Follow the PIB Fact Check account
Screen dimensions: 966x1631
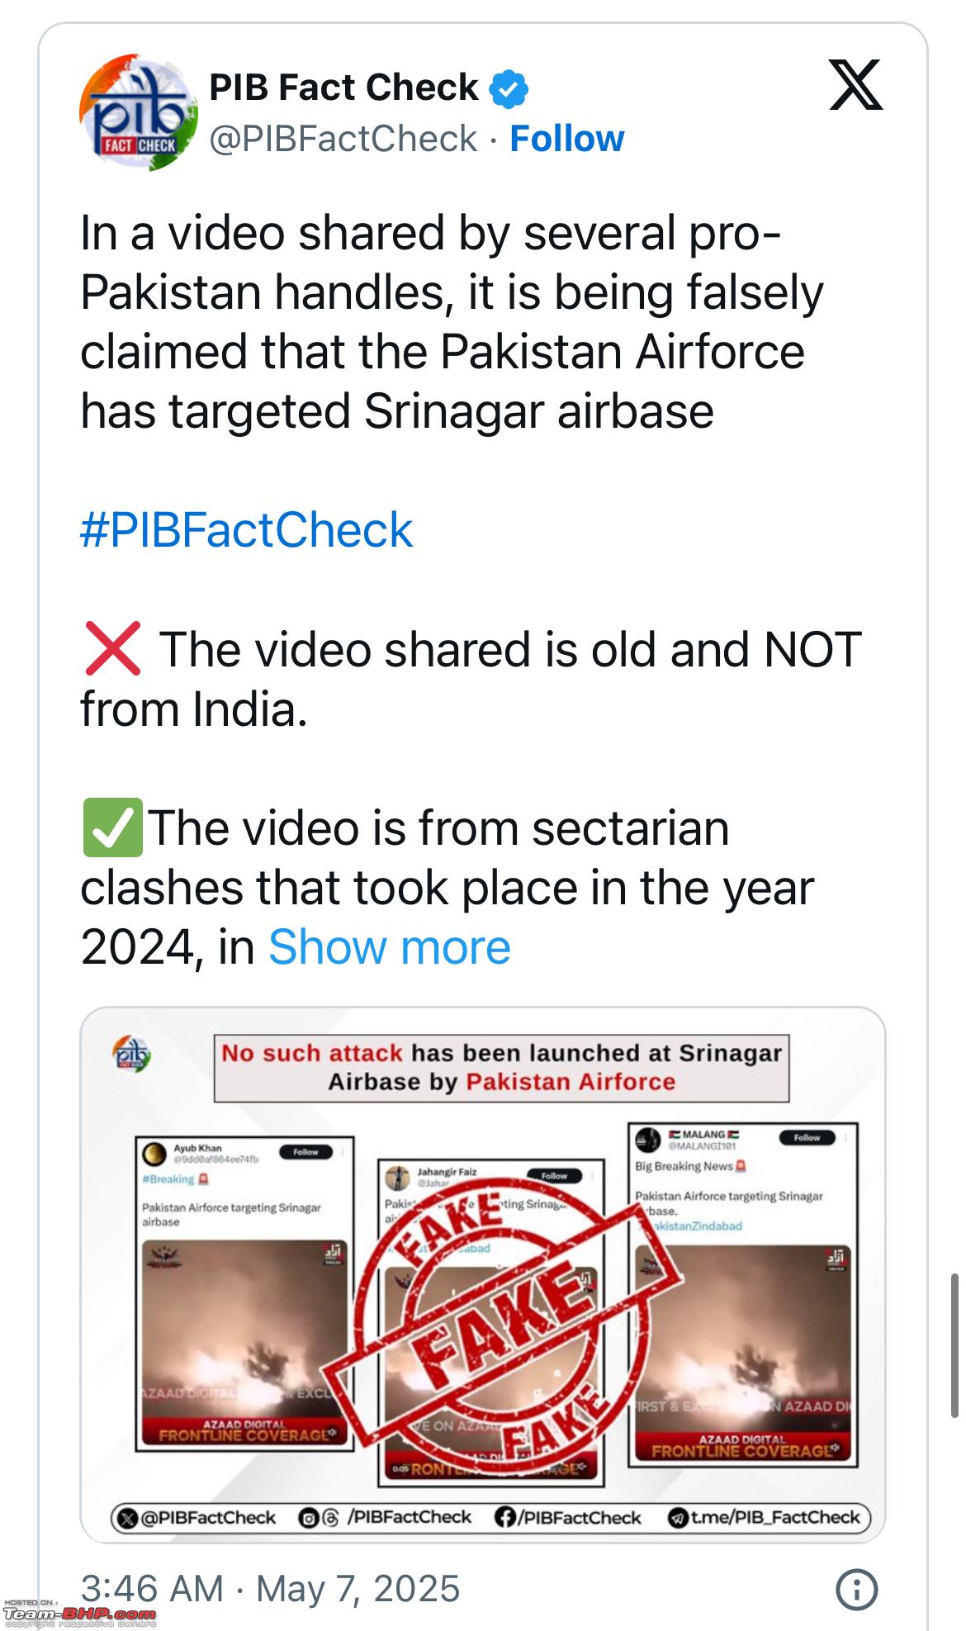tap(566, 139)
